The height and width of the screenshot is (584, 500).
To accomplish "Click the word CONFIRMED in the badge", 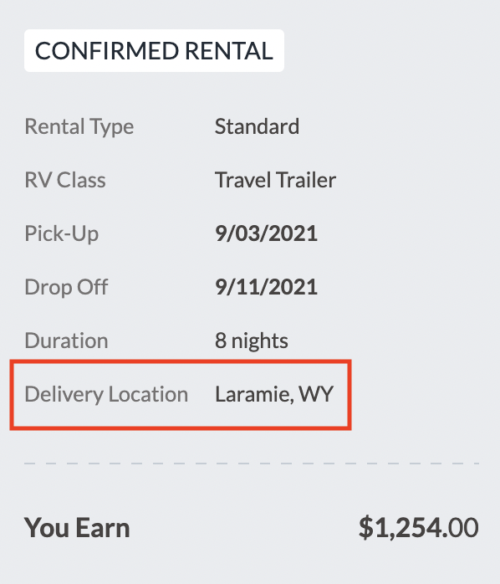I will [107, 51].
